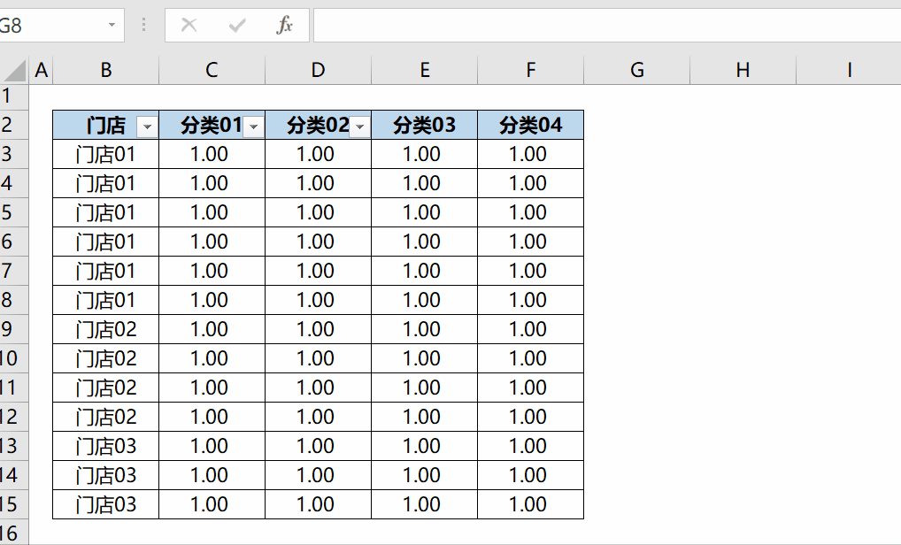The width and height of the screenshot is (901, 545).
Task: Click 门店02 cell in row 12
Action: pyautogui.click(x=105, y=417)
